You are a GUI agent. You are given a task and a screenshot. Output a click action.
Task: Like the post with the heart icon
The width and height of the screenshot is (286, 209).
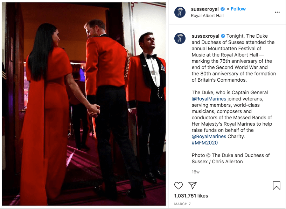pyautogui.click(x=179, y=186)
